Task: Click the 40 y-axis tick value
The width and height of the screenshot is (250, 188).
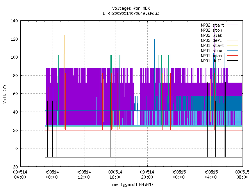Action: click(15, 112)
